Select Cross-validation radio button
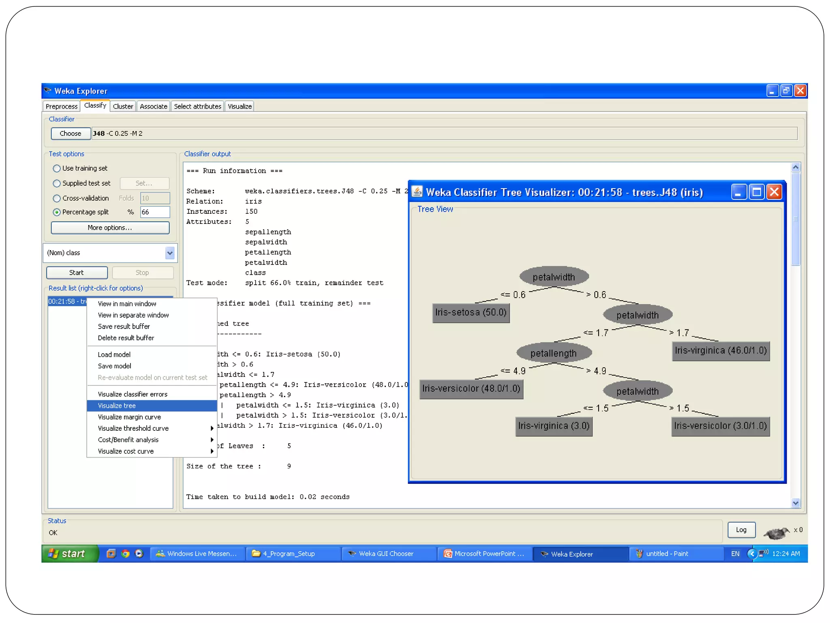830x623 pixels. pos(57,198)
